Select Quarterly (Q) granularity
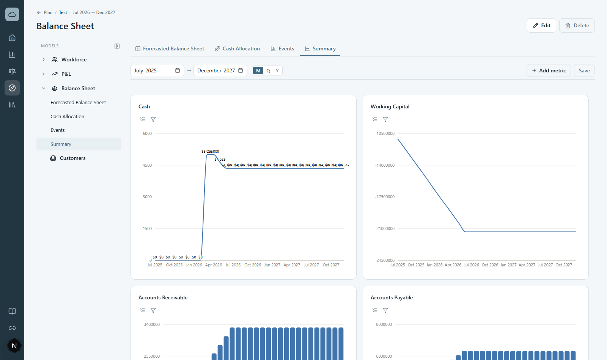The width and height of the screenshot is (607, 360). [x=268, y=70]
